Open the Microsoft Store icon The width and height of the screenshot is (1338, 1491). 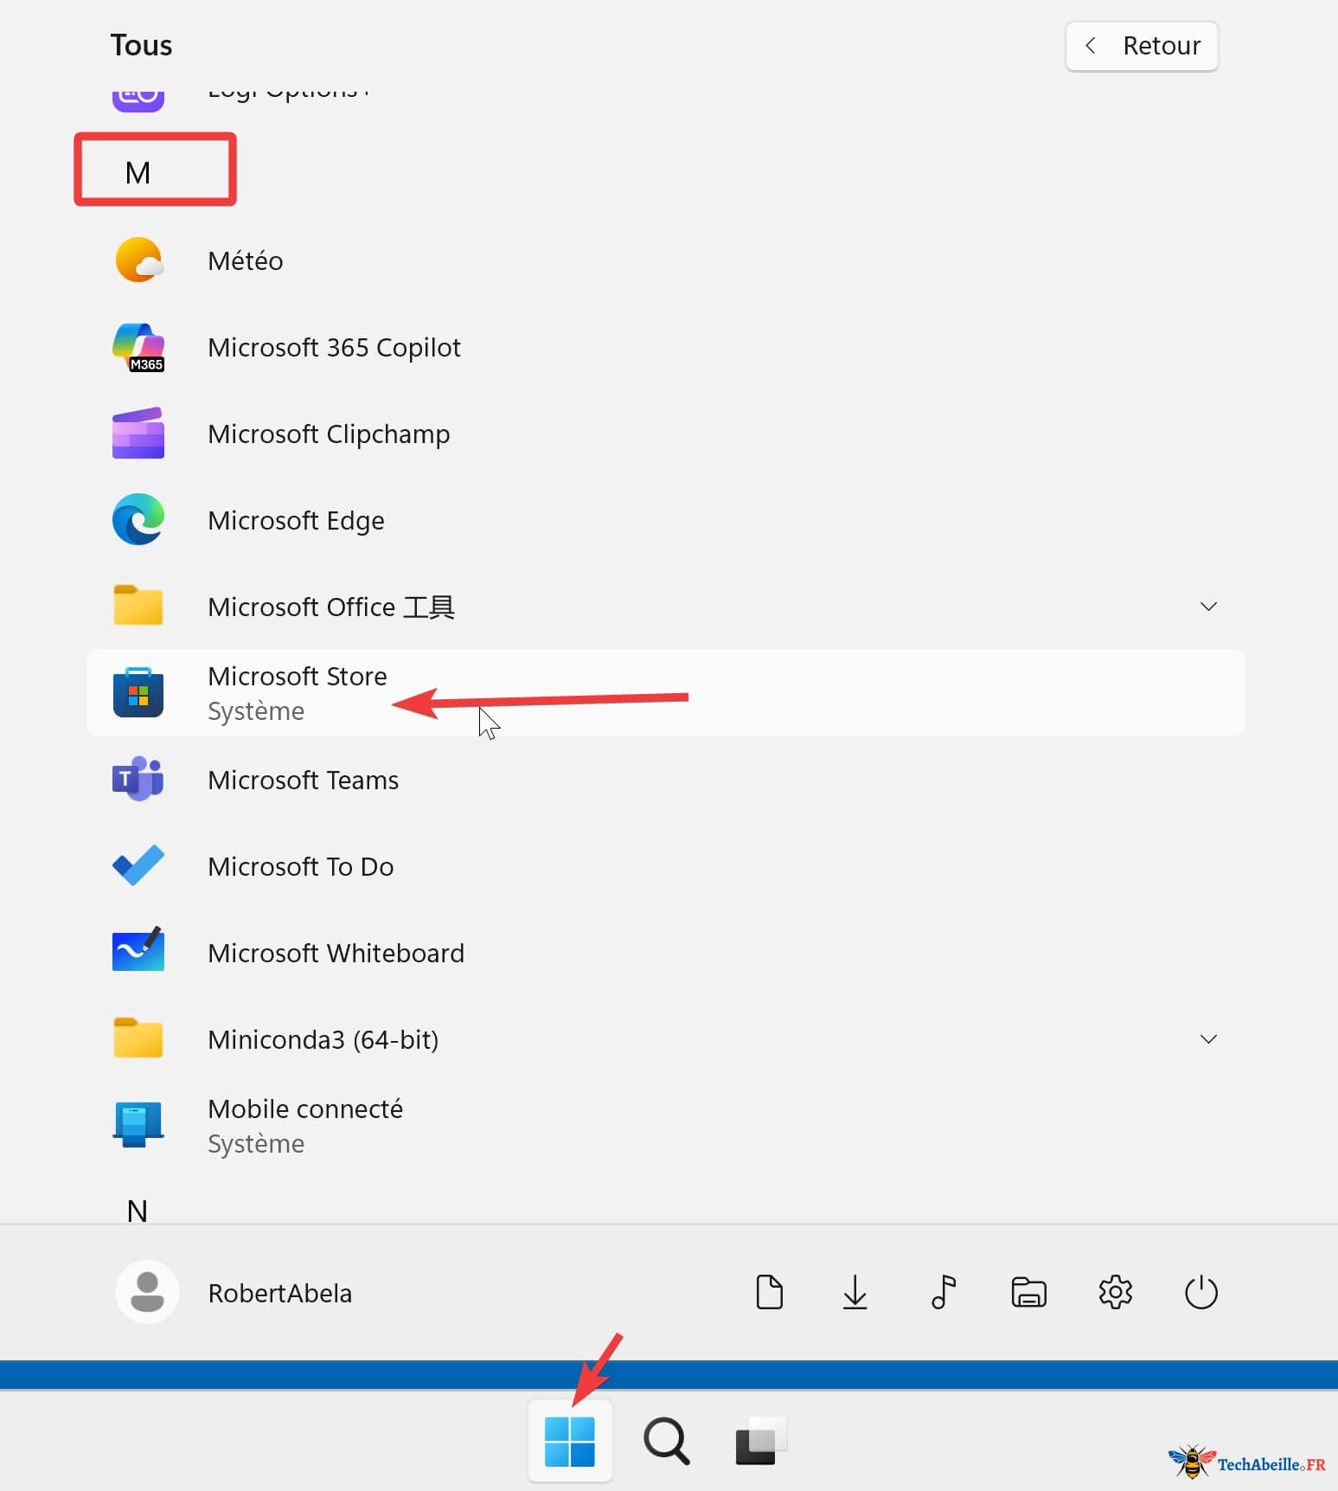(x=138, y=692)
